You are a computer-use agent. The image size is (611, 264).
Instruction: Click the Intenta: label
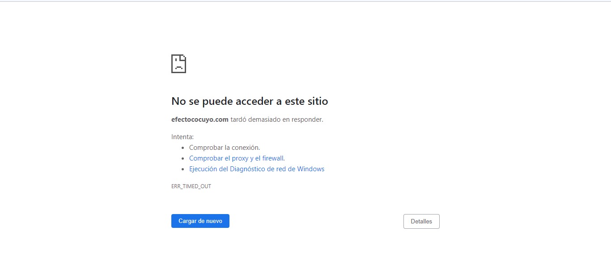tap(182, 137)
